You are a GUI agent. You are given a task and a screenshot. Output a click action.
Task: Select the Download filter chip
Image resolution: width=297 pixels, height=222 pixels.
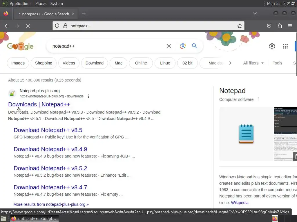click(95, 63)
